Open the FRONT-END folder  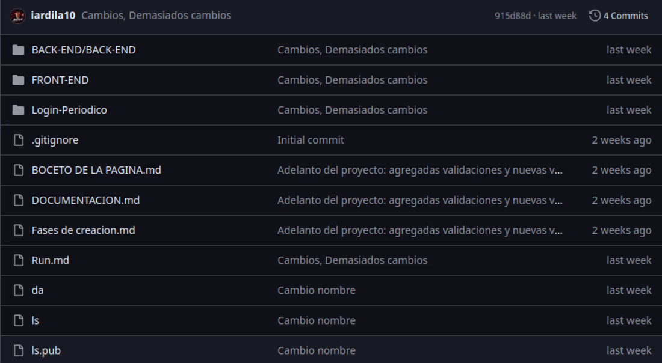coord(60,80)
